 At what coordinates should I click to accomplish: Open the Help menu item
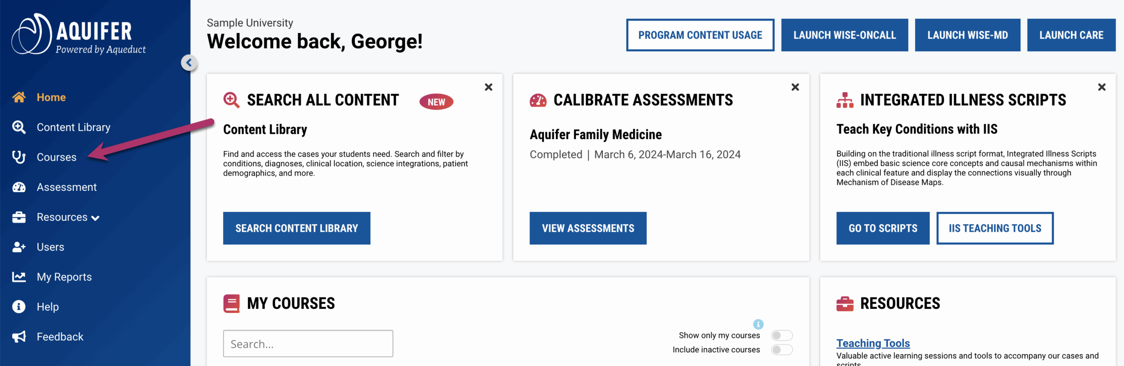[x=47, y=307]
